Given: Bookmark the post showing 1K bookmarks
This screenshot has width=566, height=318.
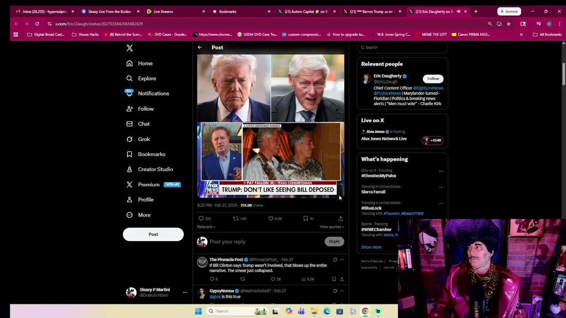Looking at the screenshot, I should coord(308,218).
